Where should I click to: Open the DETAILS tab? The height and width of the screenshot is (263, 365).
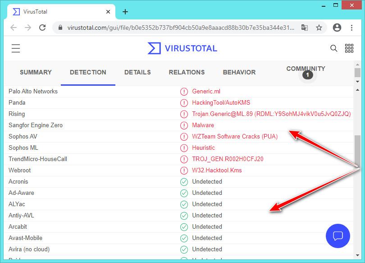tap(137, 72)
